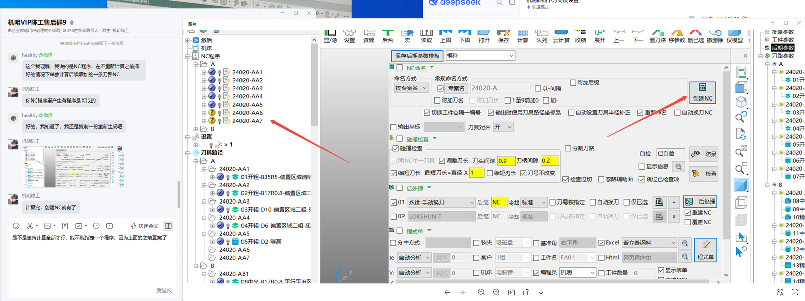The width and height of the screenshot is (805, 301).
Task: Click the 下图 toolbar icon
Action: 465,36
